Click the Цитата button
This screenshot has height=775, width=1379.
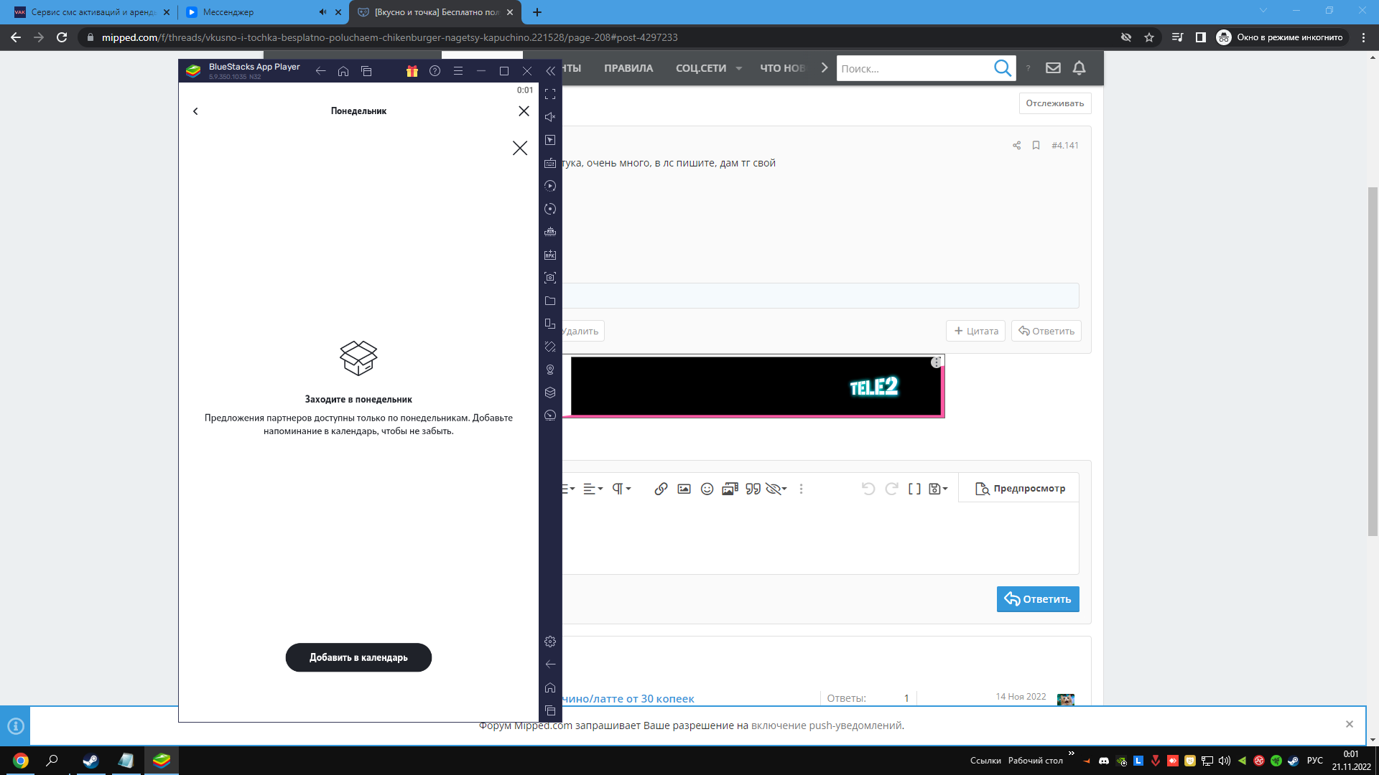[975, 331]
